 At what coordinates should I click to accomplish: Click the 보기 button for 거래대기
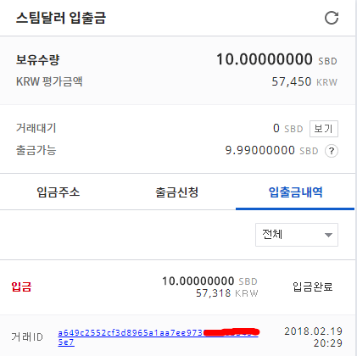(324, 129)
